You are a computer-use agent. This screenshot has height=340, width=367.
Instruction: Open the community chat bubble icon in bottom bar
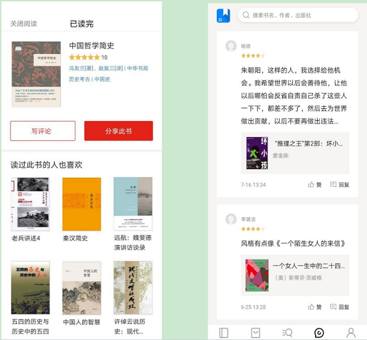[319, 333]
